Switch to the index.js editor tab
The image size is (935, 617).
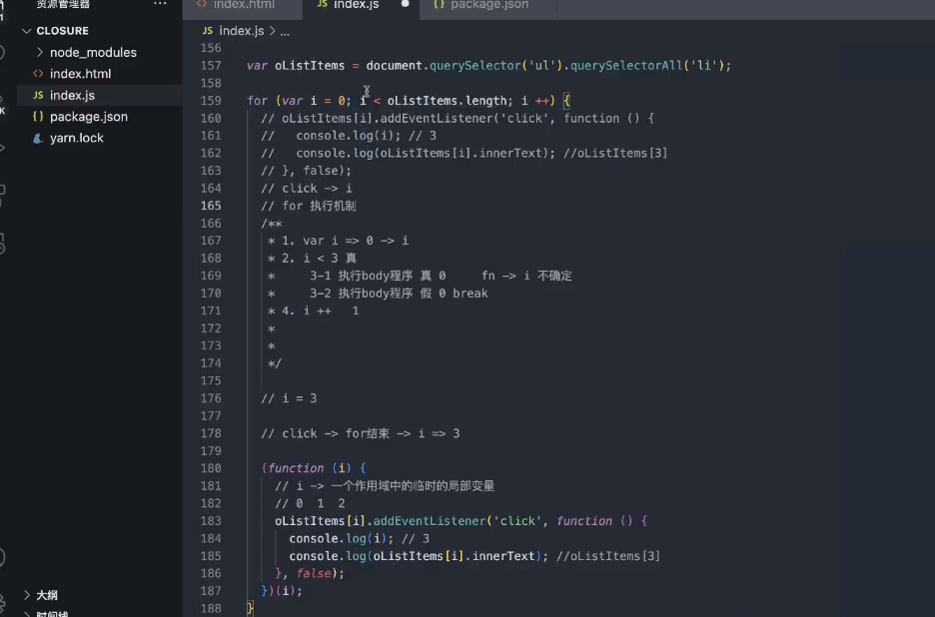[356, 5]
